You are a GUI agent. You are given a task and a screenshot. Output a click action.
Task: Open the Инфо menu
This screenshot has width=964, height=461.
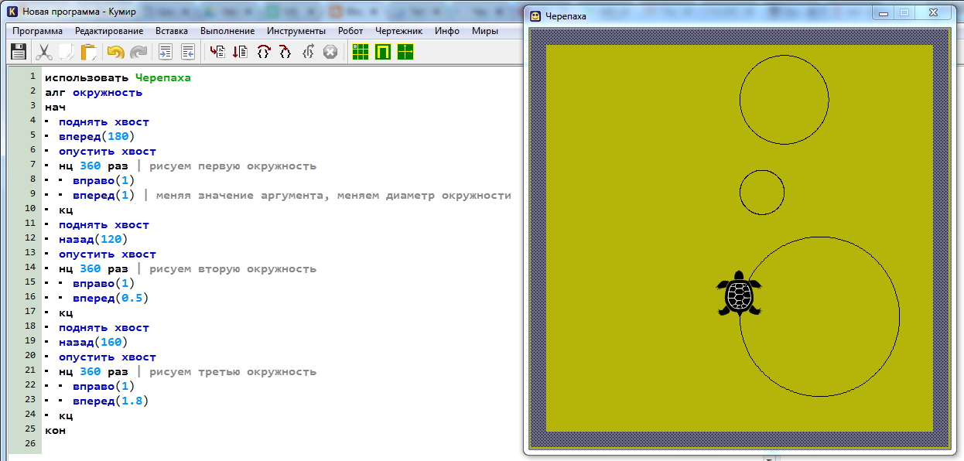click(447, 31)
